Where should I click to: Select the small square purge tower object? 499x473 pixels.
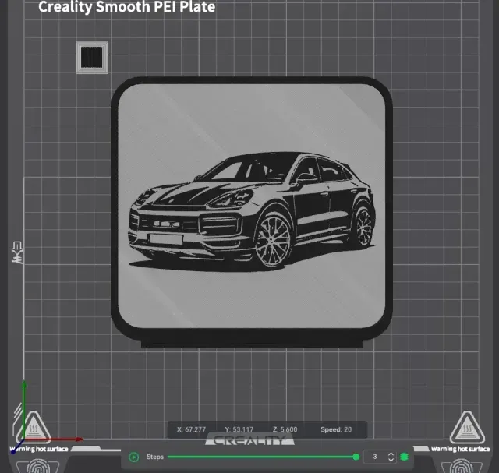pyautogui.click(x=92, y=58)
